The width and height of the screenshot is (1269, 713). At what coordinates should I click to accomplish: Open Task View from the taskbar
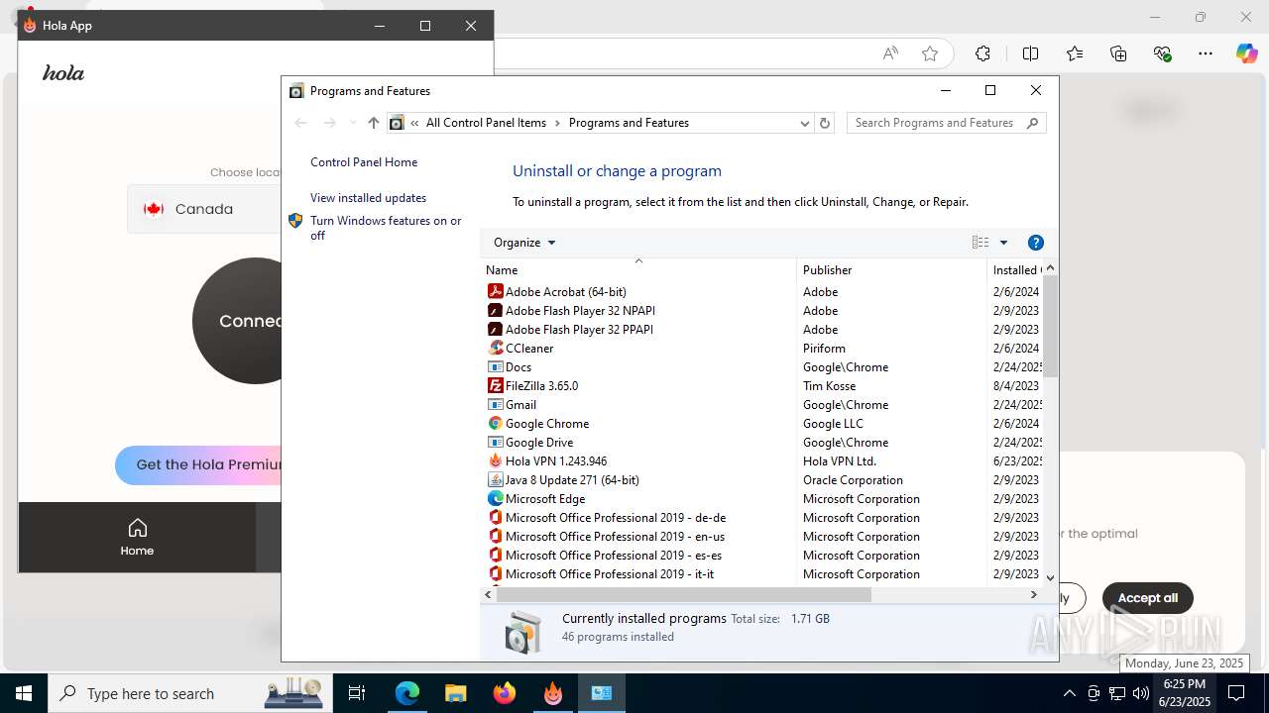click(357, 693)
